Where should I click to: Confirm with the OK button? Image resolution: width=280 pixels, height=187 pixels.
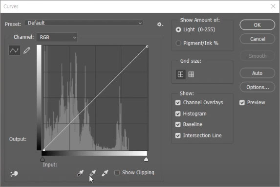click(x=257, y=25)
